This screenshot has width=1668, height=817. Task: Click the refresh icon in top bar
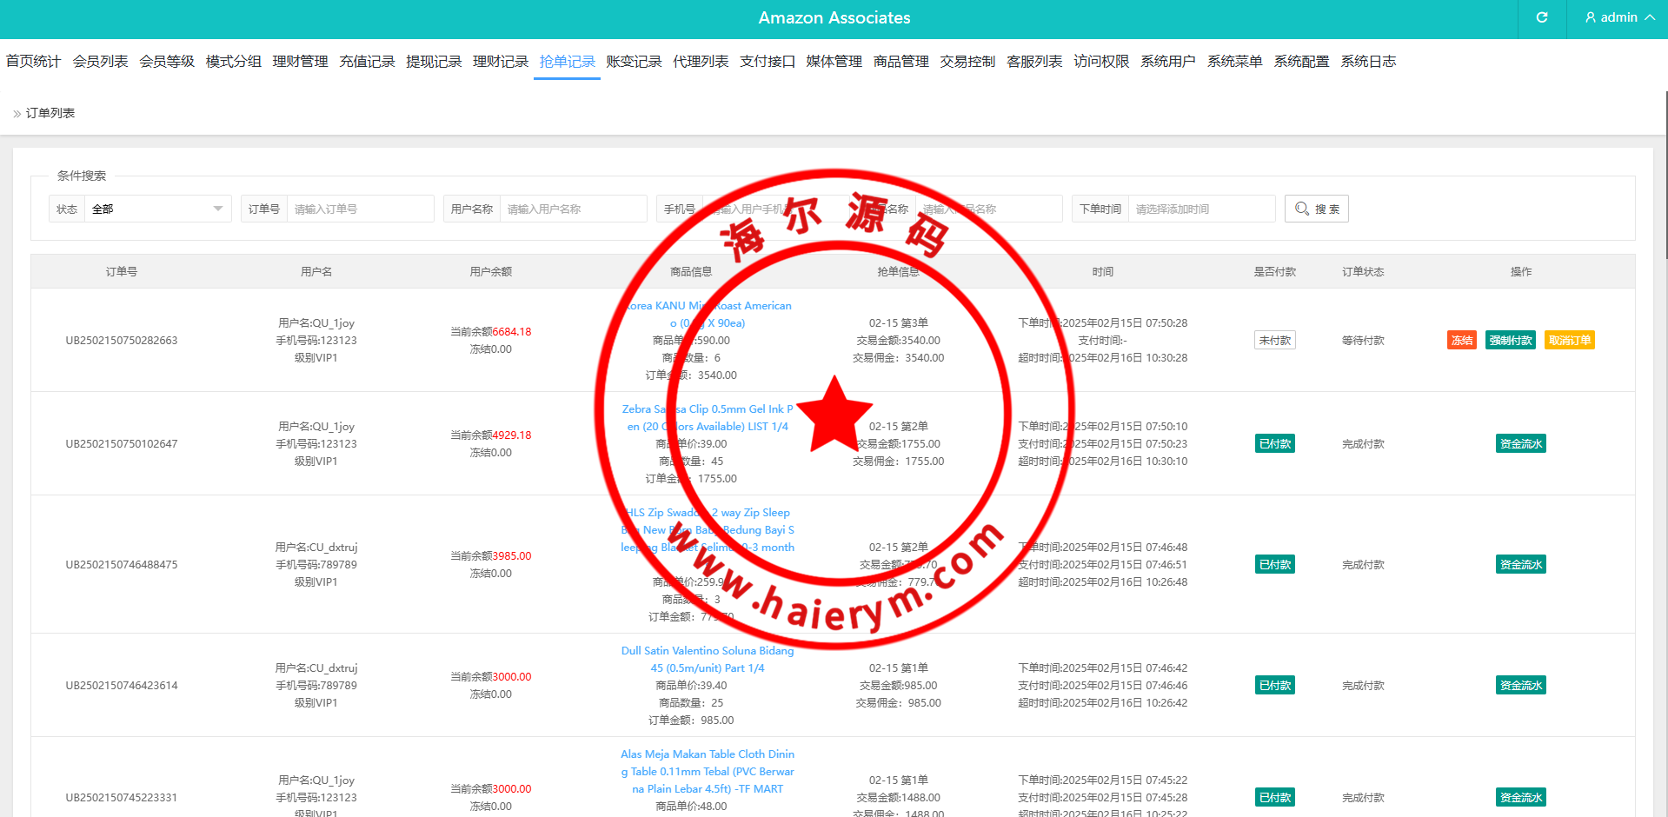click(1541, 18)
